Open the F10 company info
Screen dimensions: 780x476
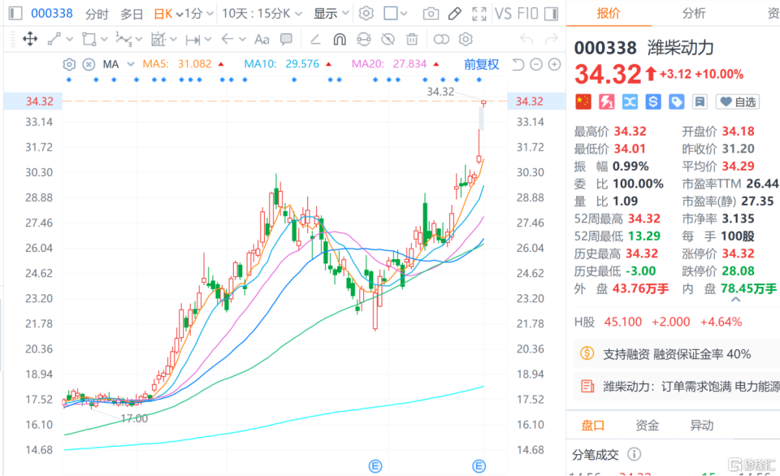pyautogui.click(x=527, y=14)
